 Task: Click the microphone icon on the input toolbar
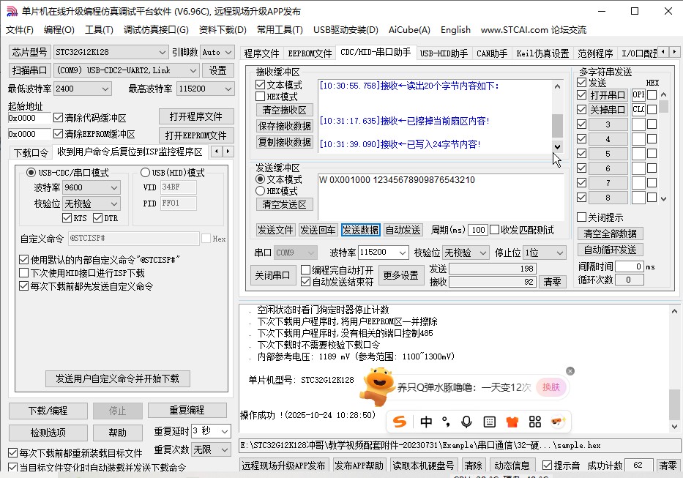466,422
